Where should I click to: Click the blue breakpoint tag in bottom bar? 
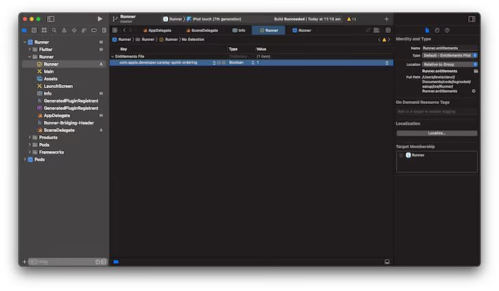(116, 262)
